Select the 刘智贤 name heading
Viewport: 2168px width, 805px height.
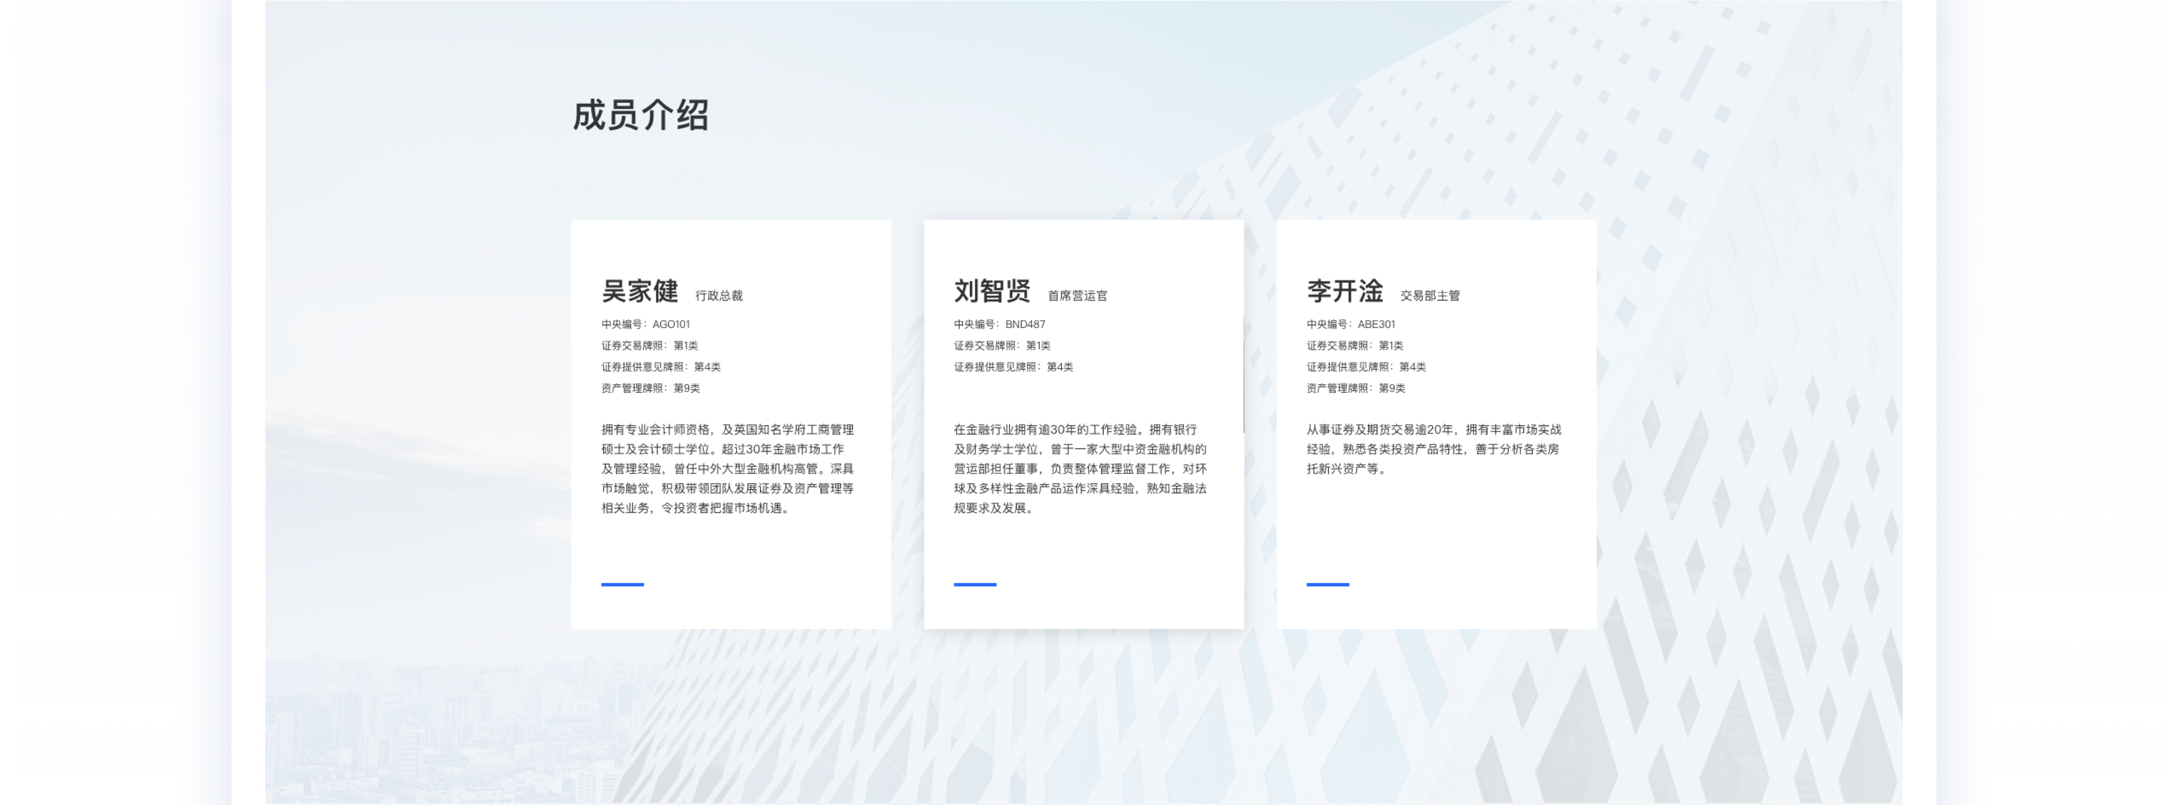click(991, 292)
